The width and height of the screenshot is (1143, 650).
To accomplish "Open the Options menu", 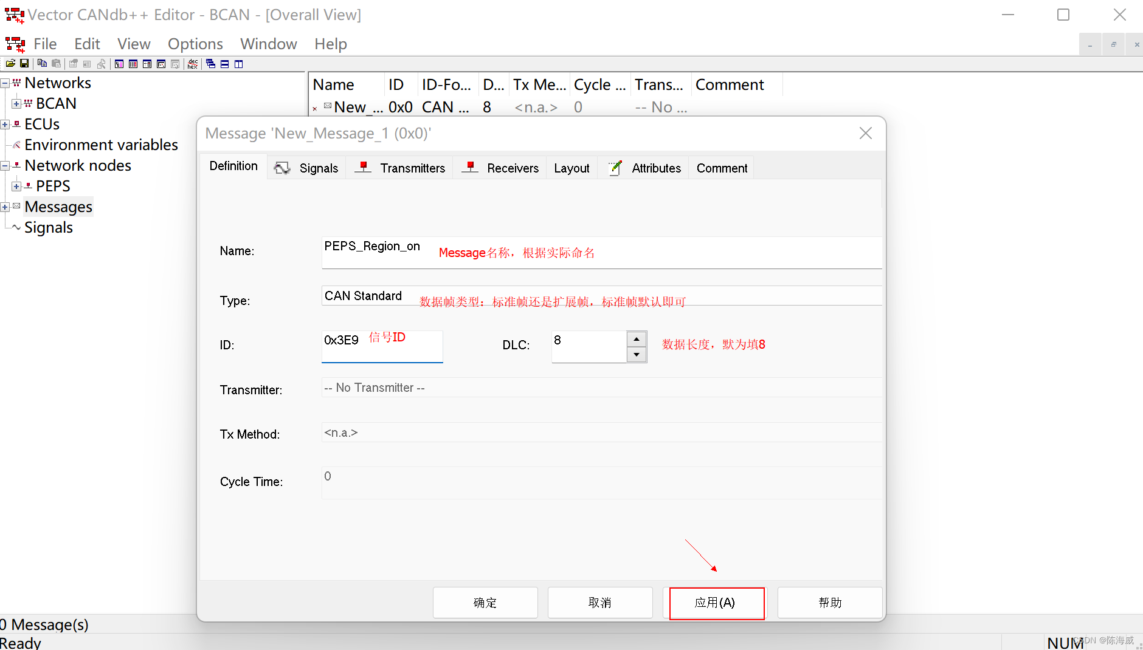I will point(195,44).
